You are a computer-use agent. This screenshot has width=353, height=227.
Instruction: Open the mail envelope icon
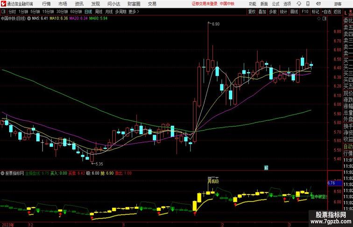click(318, 4)
